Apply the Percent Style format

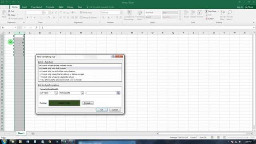tap(108, 18)
